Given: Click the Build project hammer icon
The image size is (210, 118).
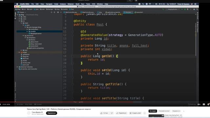Looking at the screenshot, I should (x=163, y=10).
